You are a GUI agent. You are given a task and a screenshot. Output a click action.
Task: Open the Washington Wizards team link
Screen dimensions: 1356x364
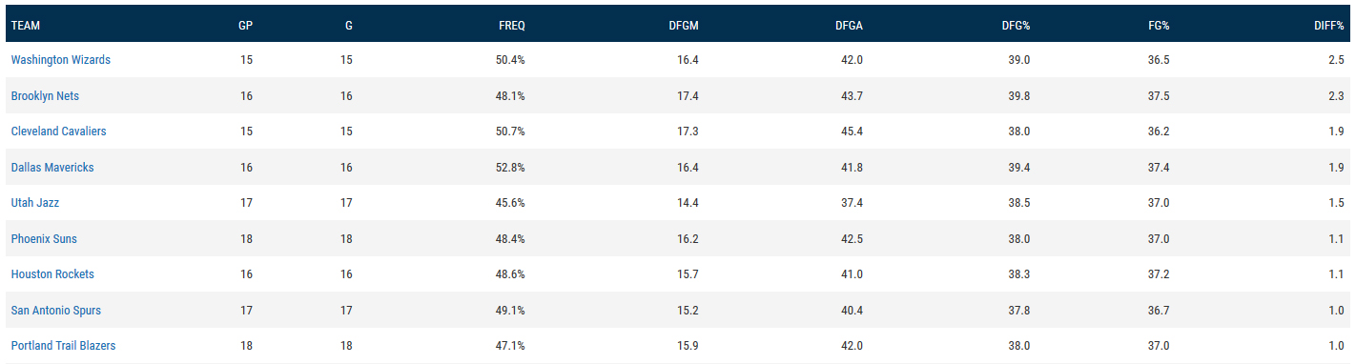click(61, 60)
